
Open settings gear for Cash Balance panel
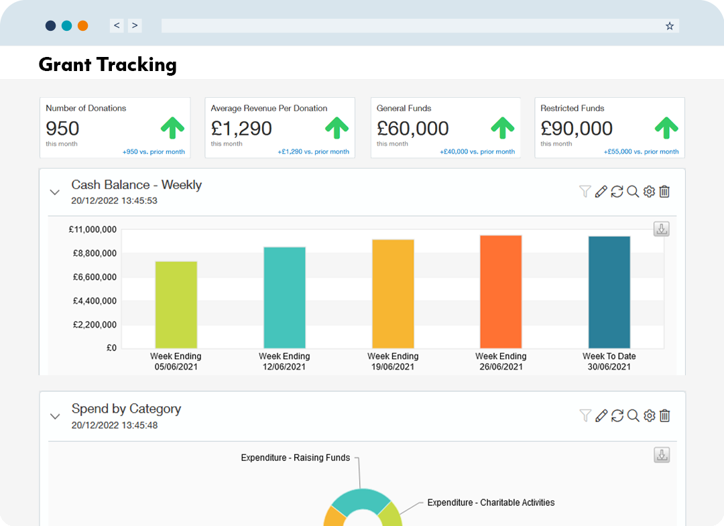click(x=649, y=192)
